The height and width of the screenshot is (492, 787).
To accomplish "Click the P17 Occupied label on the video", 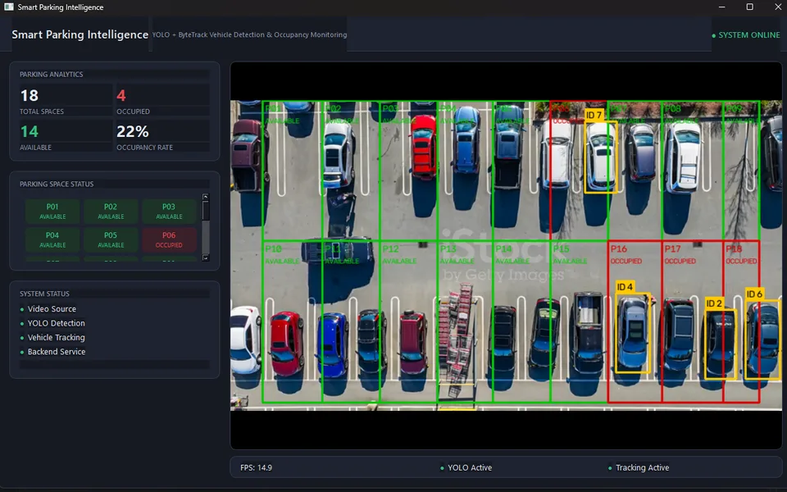I will click(680, 254).
